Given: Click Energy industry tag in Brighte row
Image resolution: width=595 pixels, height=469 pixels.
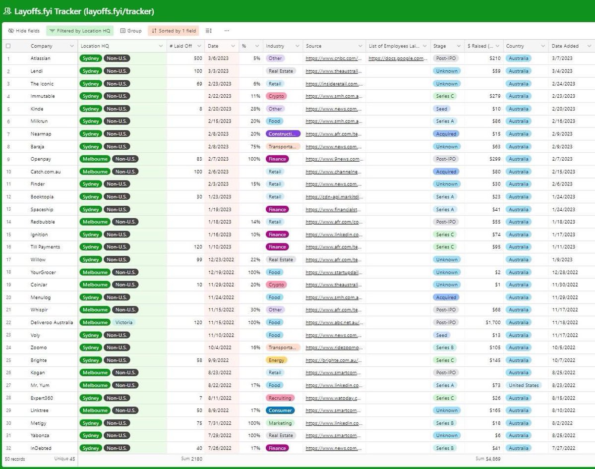Looking at the screenshot, I should click(276, 360).
